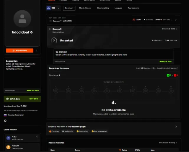This screenshot has height=152, width=189.
Task: Click Remove Ads under the Go premium banner
Action: pyautogui.click(x=165, y=62)
